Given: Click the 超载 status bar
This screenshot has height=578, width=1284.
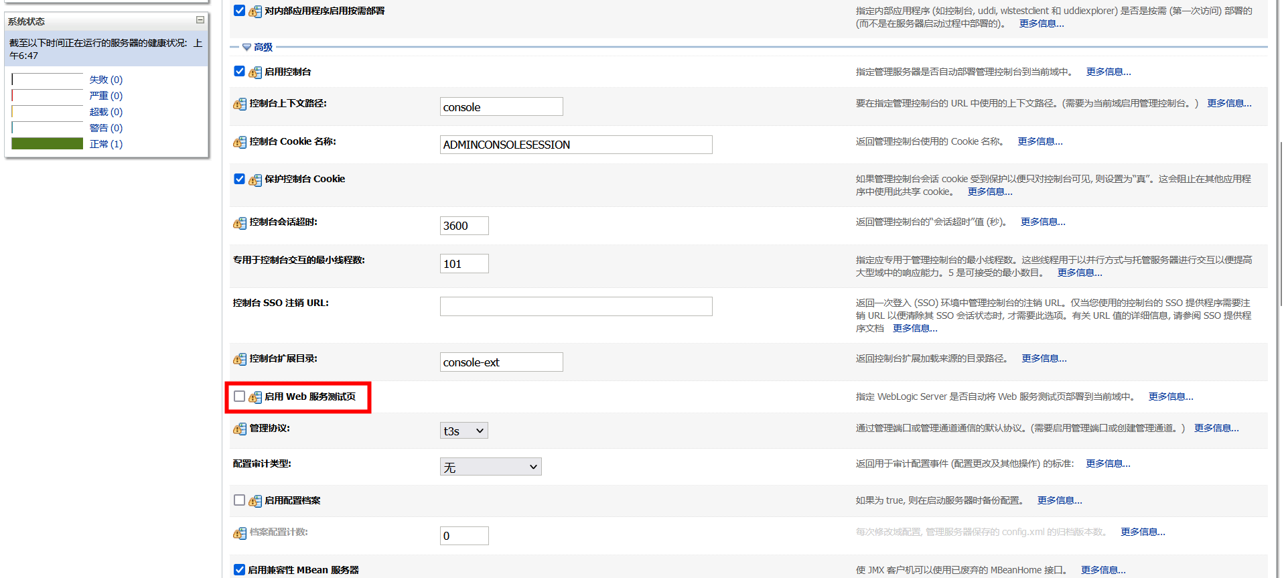Looking at the screenshot, I should (48, 111).
